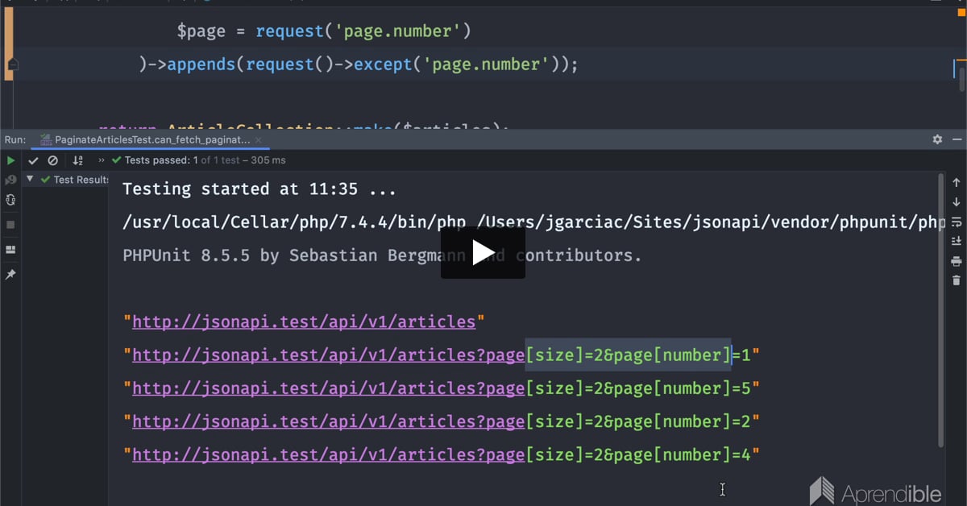Screen dimensions: 967x506
Task: Rerun failed tests icon
Action: pyautogui.click(x=10, y=180)
